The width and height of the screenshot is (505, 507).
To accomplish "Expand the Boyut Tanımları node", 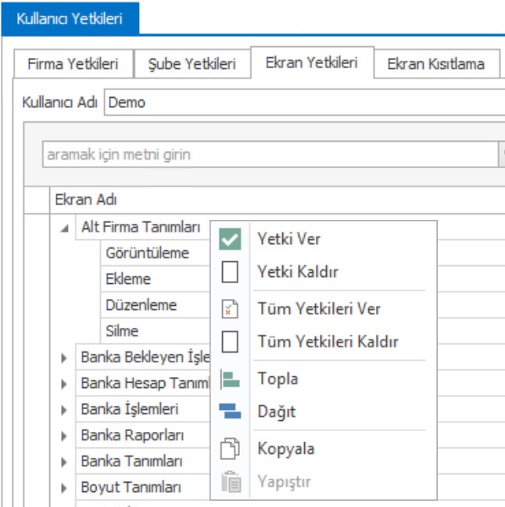I will click(x=64, y=487).
